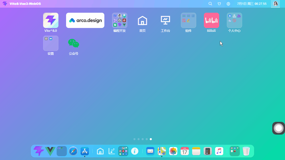Open the home icon in dock
285x160 pixels.
pos(100,151)
